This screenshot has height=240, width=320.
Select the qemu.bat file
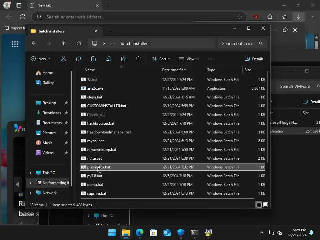click(x=172, y=184)
